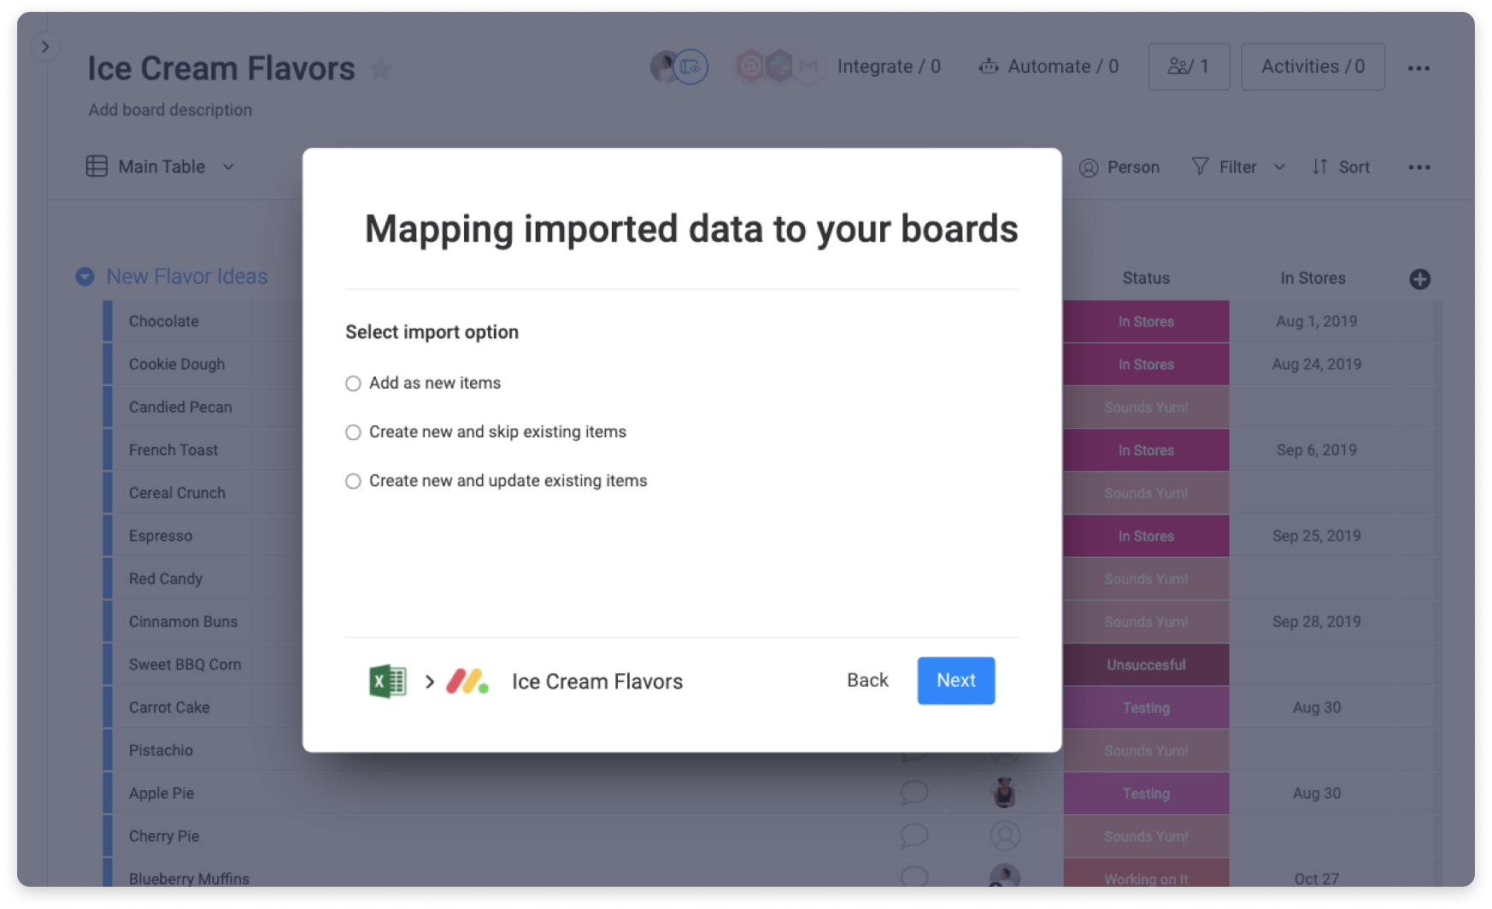Choose 'Create new and update existing items'

[353, 481]
